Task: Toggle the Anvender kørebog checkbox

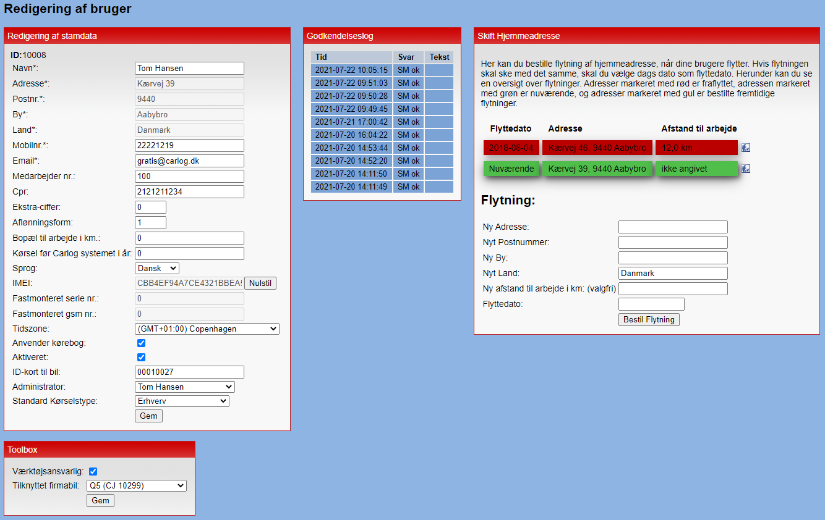Action: click(141, 343)
